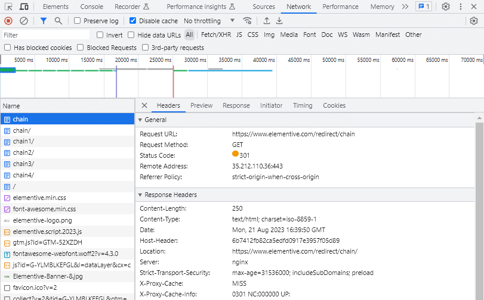Viewport: 484px width, 300px height.
Task: Toggle the device toolbar icon
Action: click(24, 7)
